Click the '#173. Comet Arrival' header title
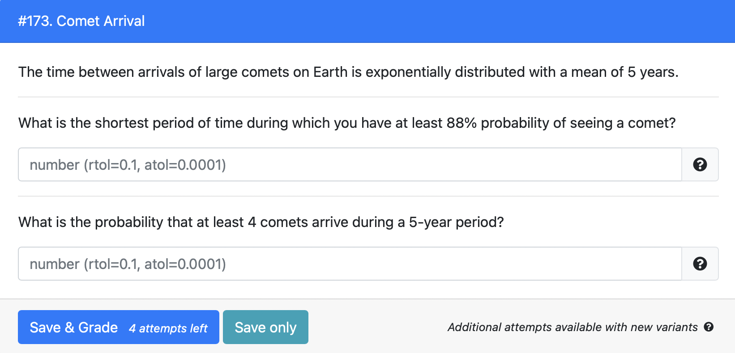The width and height of the screenshot is (735, 353). point(81,21)
